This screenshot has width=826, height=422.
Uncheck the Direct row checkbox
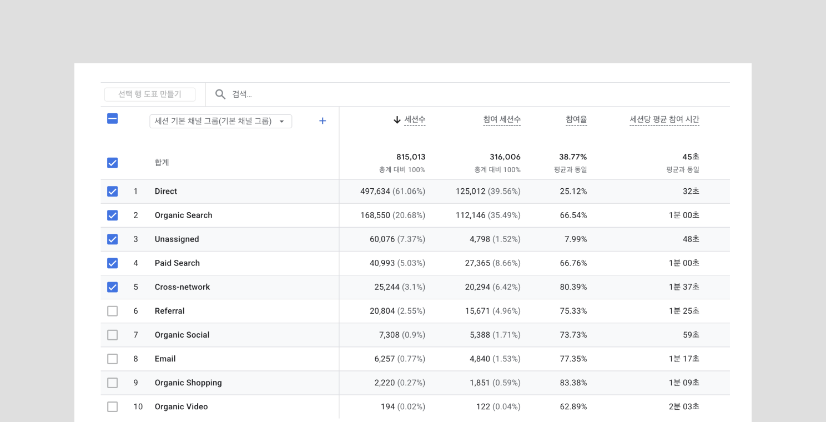click(x=112, y=192)
